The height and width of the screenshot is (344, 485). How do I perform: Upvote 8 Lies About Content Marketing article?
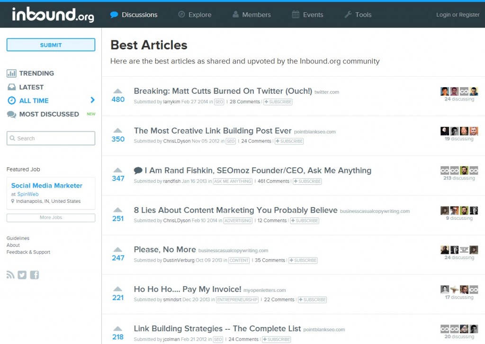(117, 210)
